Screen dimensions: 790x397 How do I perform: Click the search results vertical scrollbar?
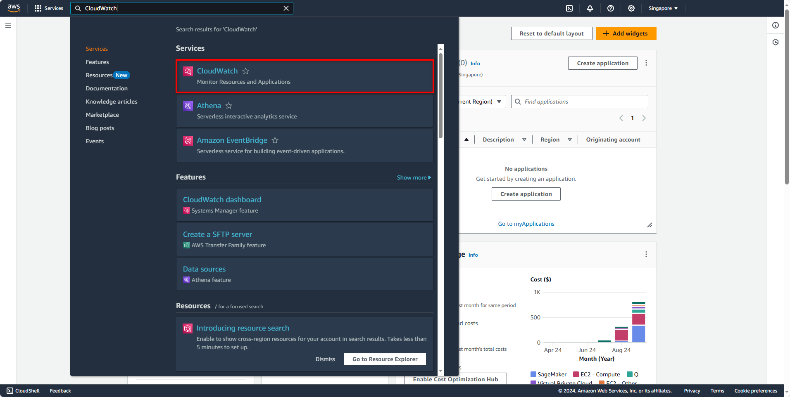coord(440,95)
